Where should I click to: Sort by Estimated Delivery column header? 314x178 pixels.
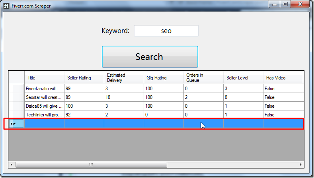point(124,77)
